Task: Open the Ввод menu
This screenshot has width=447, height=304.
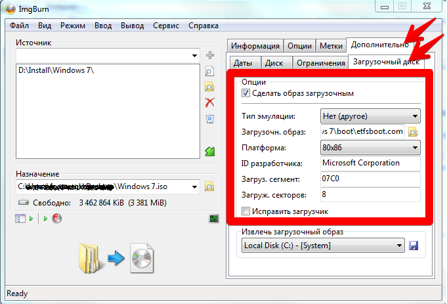Action: point(103,26)
